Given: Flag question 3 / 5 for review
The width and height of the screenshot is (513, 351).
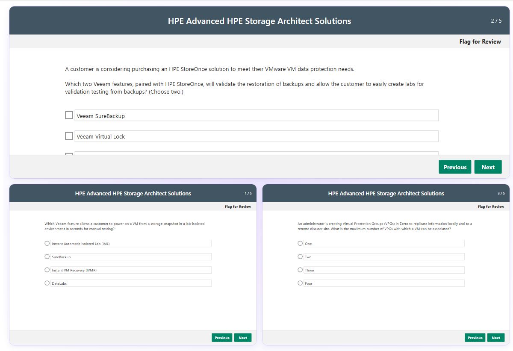Looking at the screenshot, I should [491, 206].
